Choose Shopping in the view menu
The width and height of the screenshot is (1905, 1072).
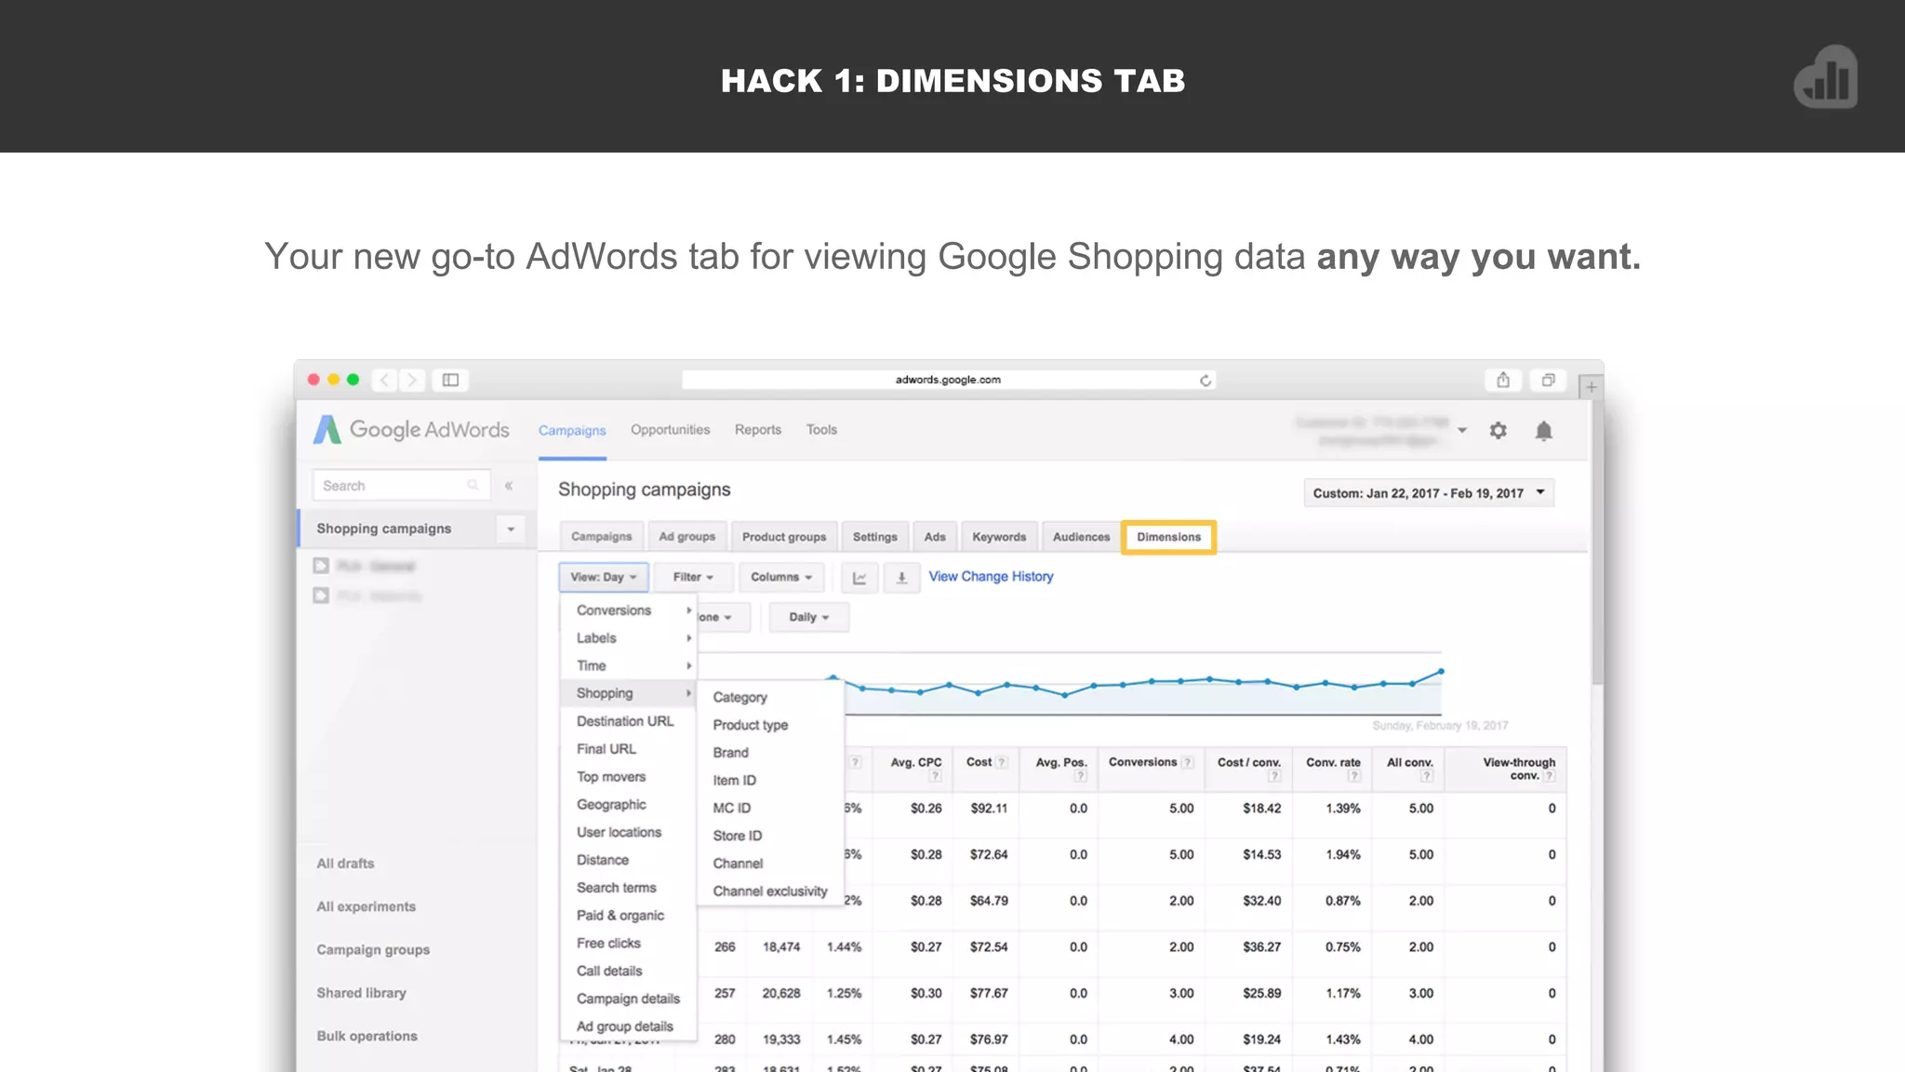628,693
